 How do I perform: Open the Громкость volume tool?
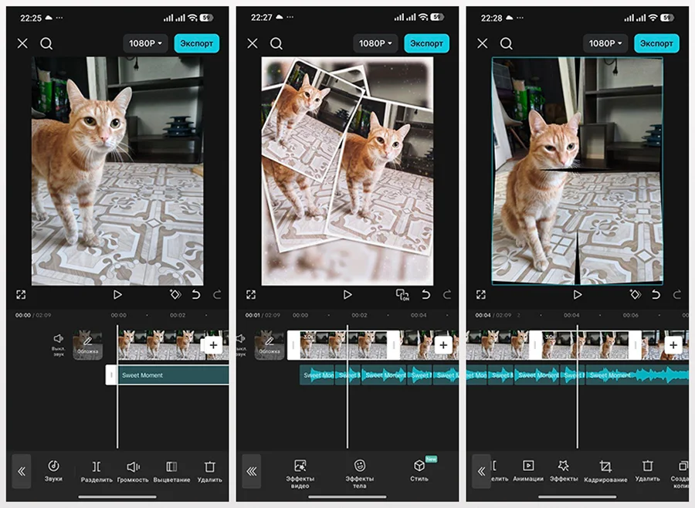point(133,470)
